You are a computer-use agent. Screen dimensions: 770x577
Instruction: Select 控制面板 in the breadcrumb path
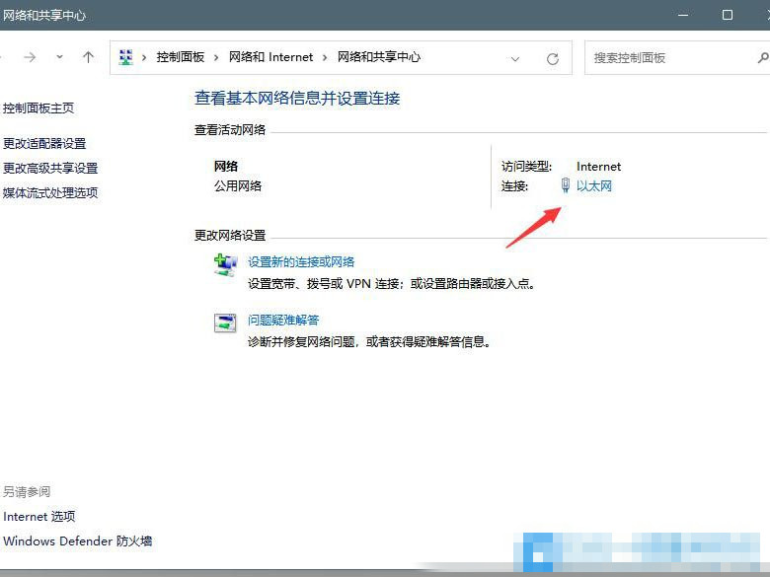(180, 57)
